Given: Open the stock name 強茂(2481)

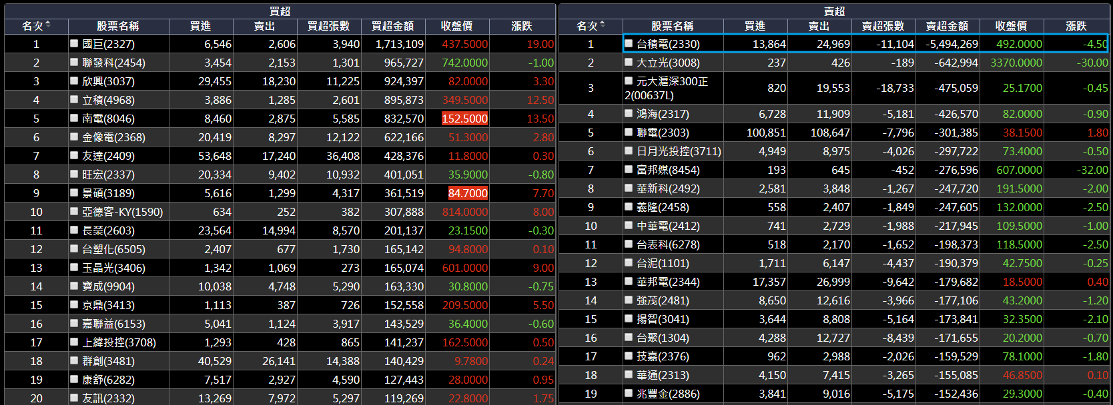Looking at the screenshot, I should tap(663, 300).
